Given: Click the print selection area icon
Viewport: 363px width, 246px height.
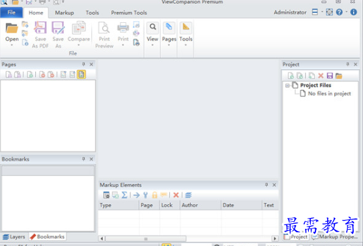Looking at the screenshot, I should pyautogui.click(x=136, y=24).
